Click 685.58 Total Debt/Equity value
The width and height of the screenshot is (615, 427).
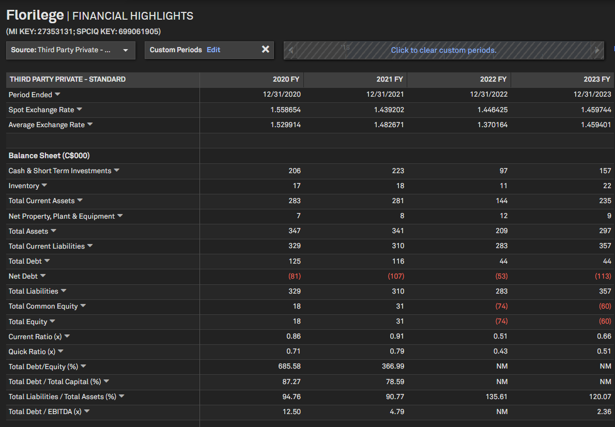point(289,366)
